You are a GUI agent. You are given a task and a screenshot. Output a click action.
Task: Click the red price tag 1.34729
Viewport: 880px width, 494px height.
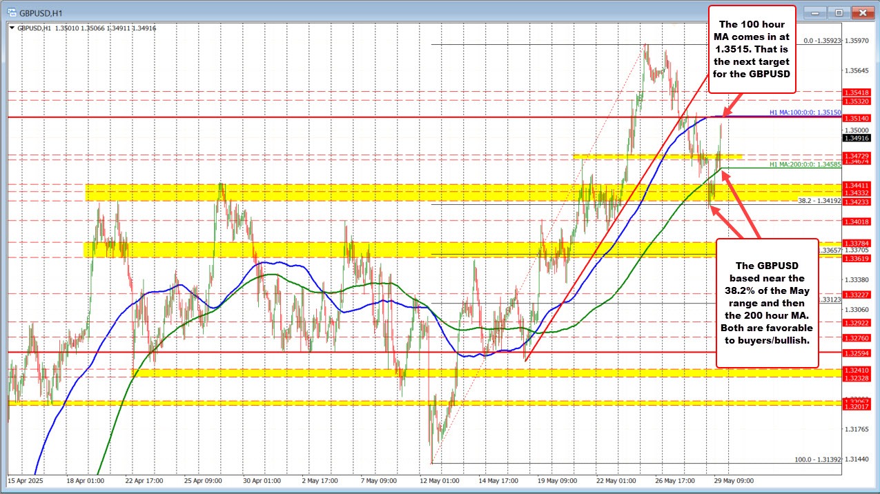[x=857, y=157]
